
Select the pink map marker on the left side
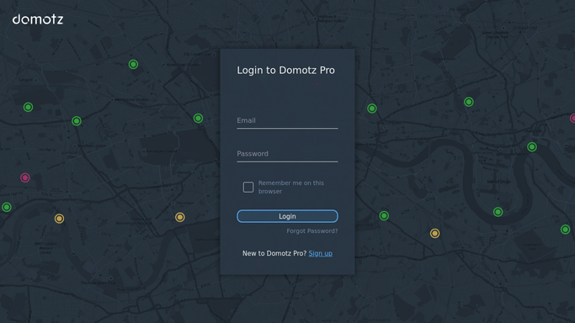[x=25, y=177]
